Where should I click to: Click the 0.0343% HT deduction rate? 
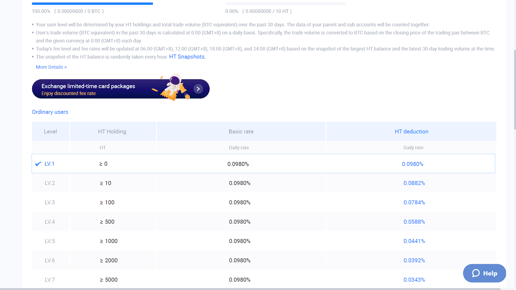tap(414, 280)
